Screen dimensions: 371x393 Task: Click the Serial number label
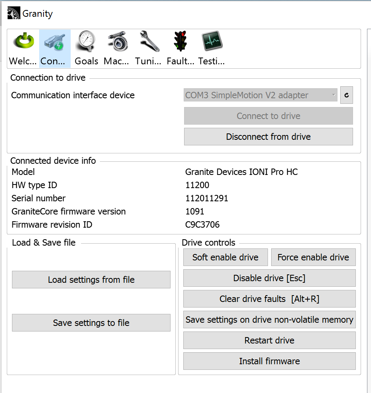pyautogui.click(x=38, y=198)
